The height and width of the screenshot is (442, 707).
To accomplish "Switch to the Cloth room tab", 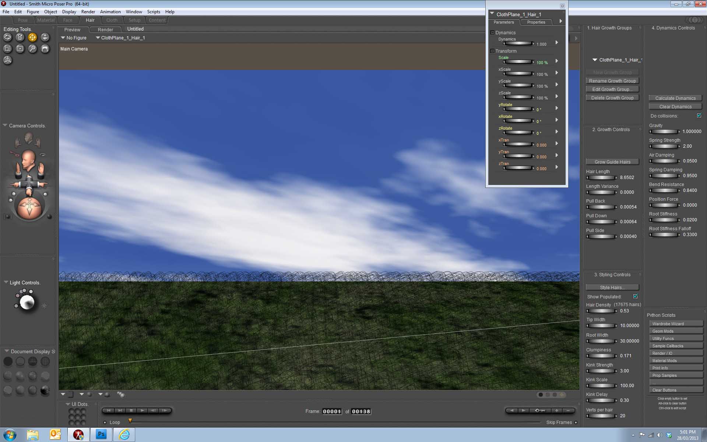I will click(112, 20).
